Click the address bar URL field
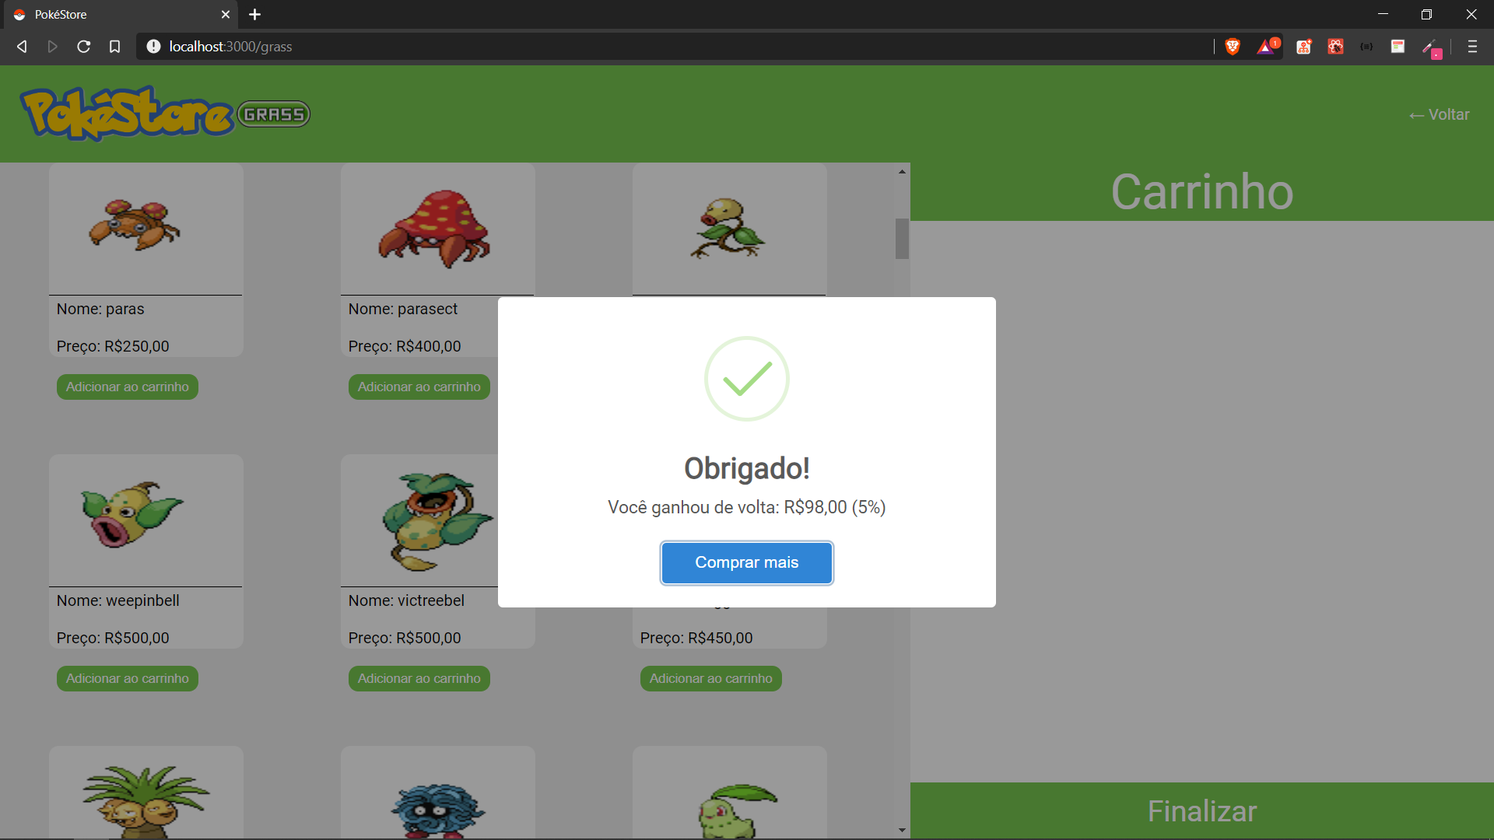The width and height of the screenshot is (1494, 840). coord(622,47)
